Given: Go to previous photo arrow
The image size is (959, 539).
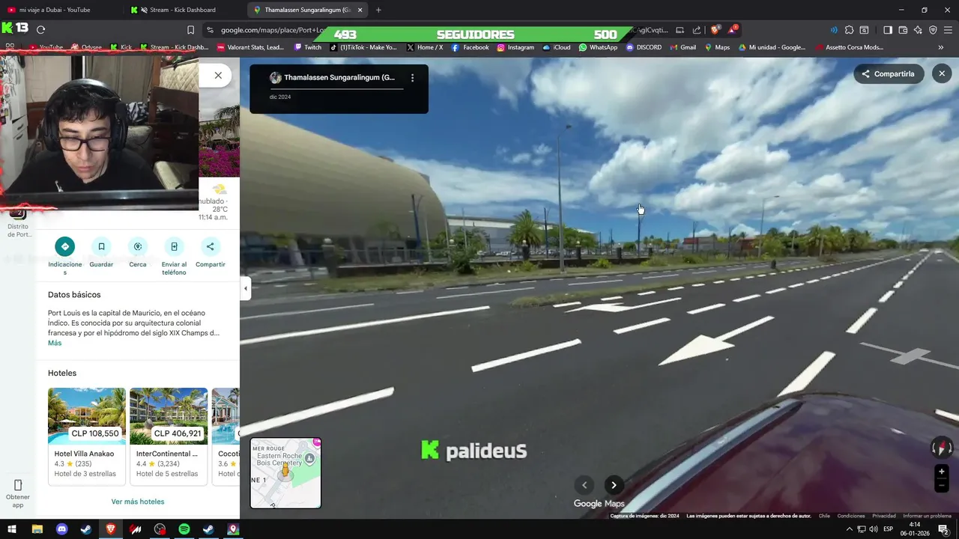Looking at the screenshot, I should [584, 485].
